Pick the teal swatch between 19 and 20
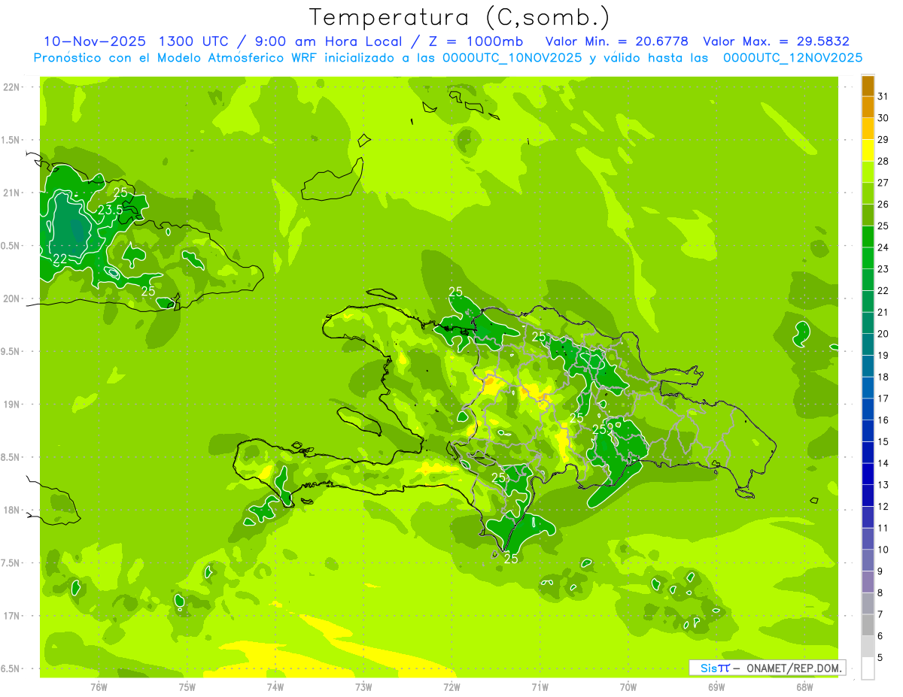 pos(868,344)
